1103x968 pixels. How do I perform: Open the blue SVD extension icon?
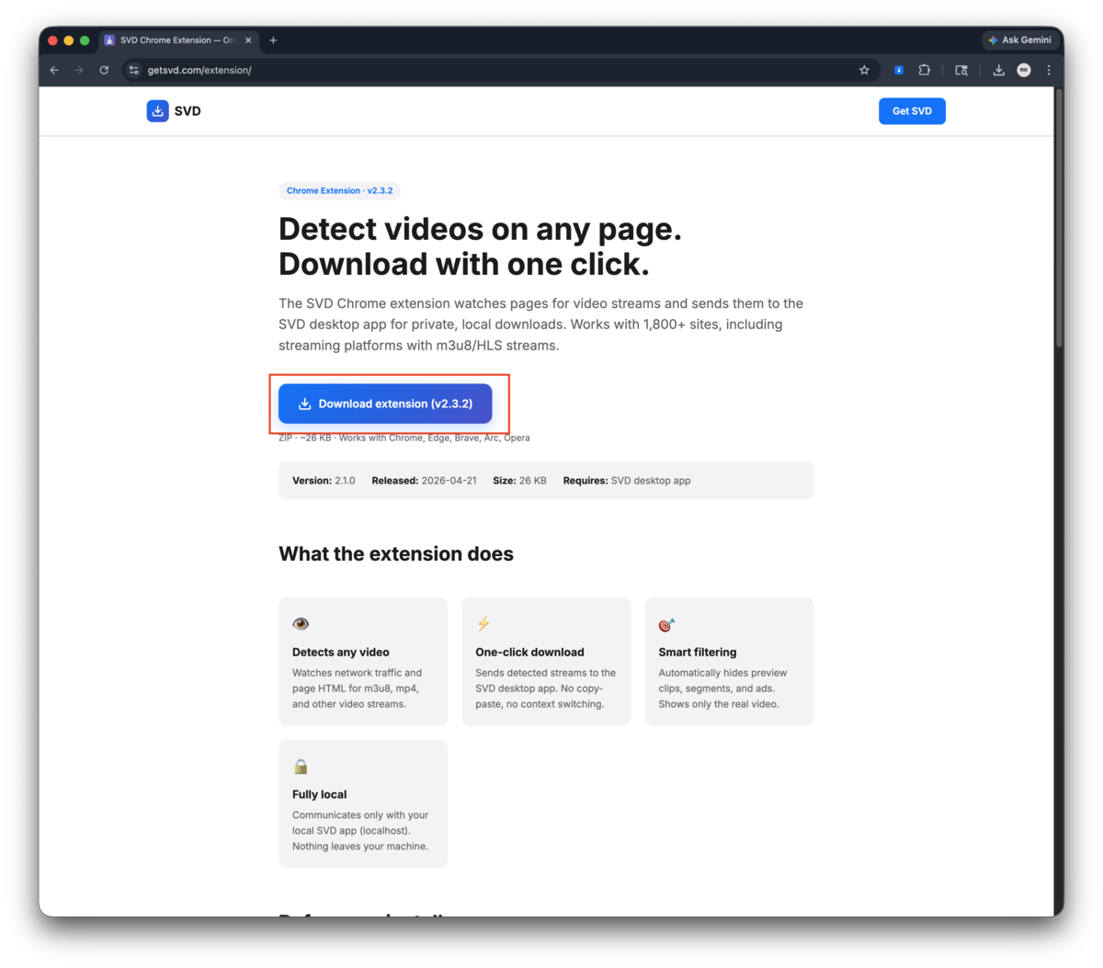point(899,70)
